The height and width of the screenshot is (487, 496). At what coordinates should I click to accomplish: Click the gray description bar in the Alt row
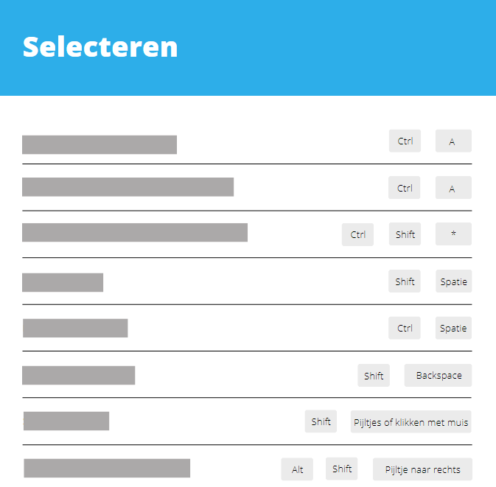point(107,468)
